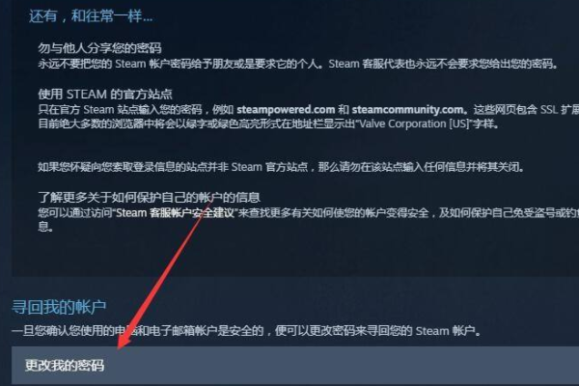Viewport: 579px width, 386px height.
Task: Click the word SSL in the paragraph
Action: 549,110
